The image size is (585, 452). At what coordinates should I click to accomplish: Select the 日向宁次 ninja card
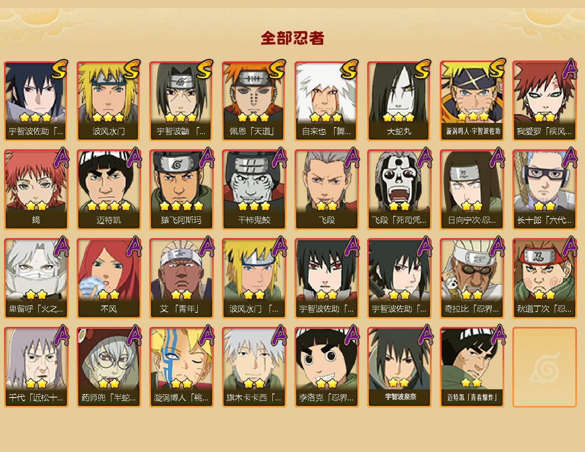472,190
